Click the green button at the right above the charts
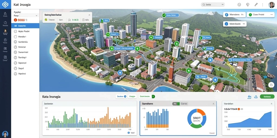Screen dimensions: 277x138 (267, 96)
